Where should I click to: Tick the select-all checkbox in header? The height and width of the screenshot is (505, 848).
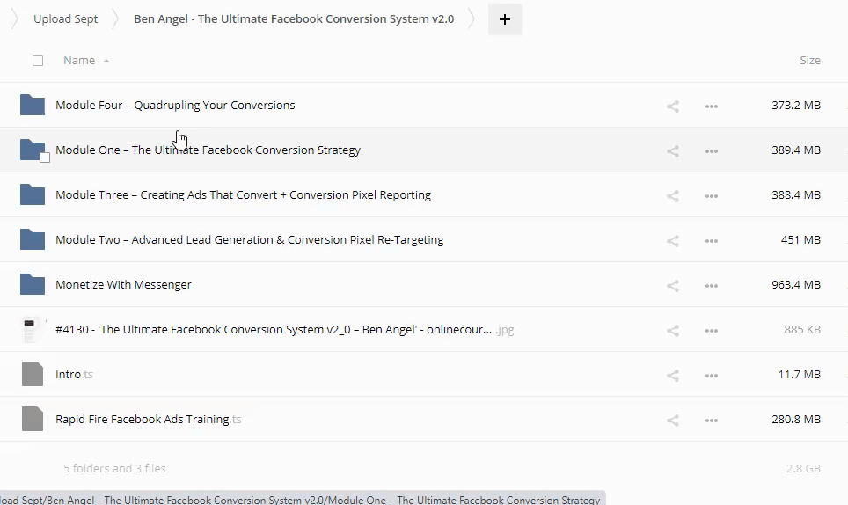tap(38, 61)
